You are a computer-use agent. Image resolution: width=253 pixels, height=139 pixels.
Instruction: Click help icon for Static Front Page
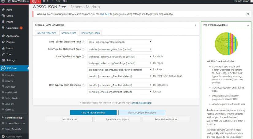[83, 49]
